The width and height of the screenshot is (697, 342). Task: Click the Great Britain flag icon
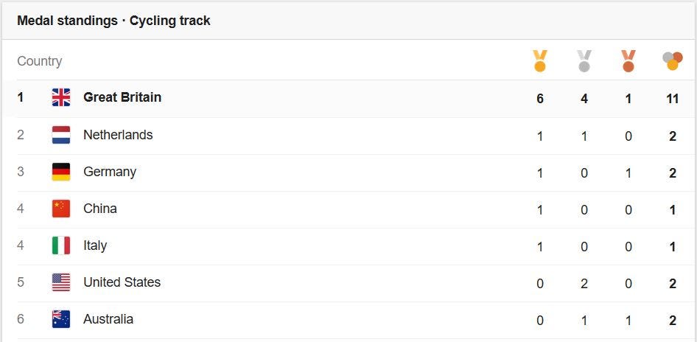click(61, 97)
